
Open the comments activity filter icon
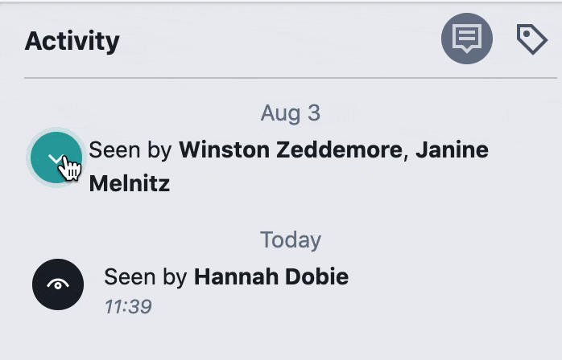tap(467, 39)
